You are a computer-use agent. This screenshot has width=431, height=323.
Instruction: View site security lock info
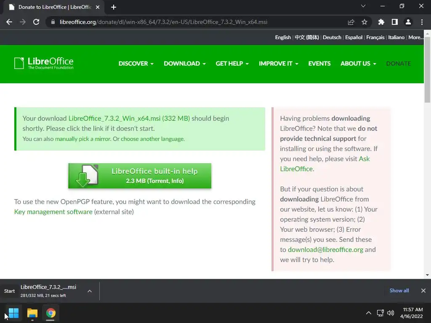[x=53, y=22]
